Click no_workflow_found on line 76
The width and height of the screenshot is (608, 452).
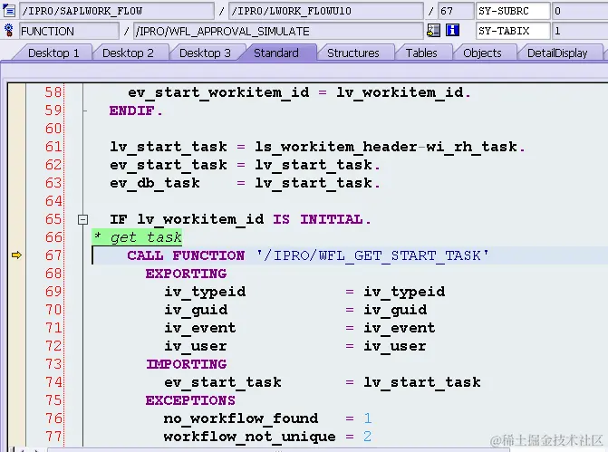[241, 418]
